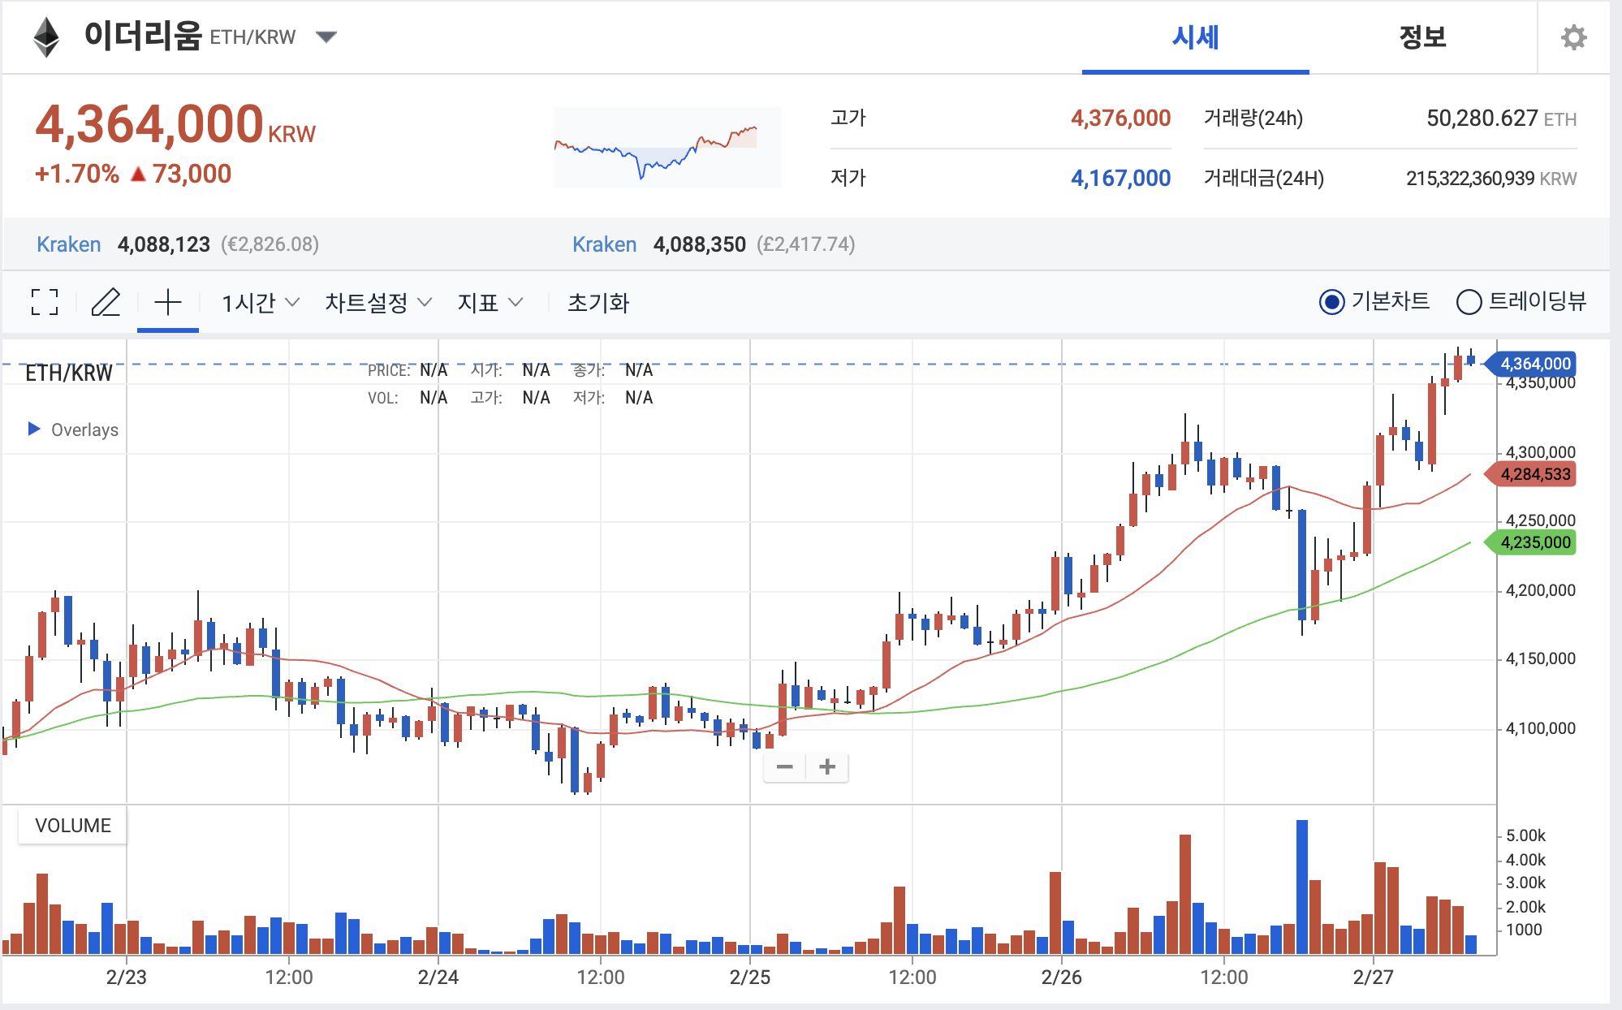
Task: Enter fullscreen chart mode
Action: pyautogui.click(x=45, y=302)
